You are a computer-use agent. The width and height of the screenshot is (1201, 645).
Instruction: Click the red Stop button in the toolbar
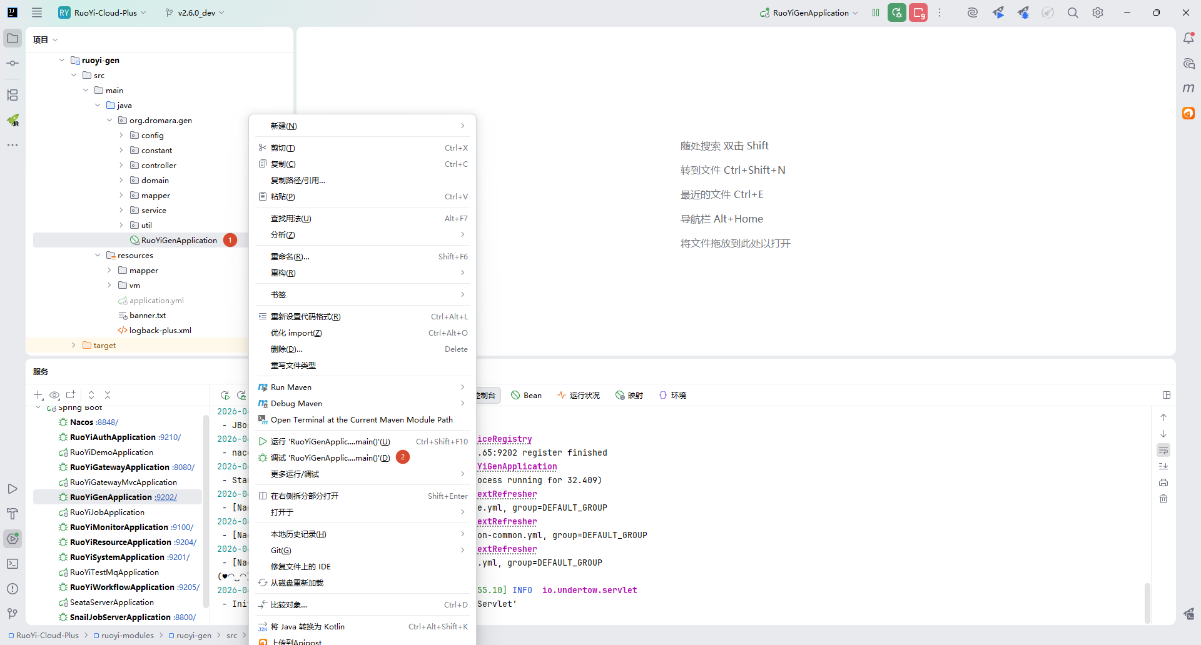[918, 12]
